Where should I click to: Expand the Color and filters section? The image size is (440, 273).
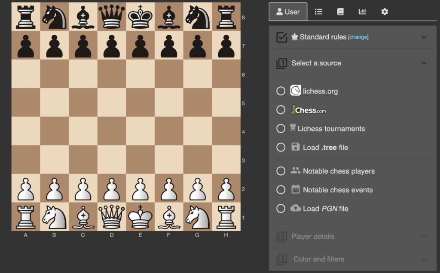pyautogui.click(x=424, y=259)
